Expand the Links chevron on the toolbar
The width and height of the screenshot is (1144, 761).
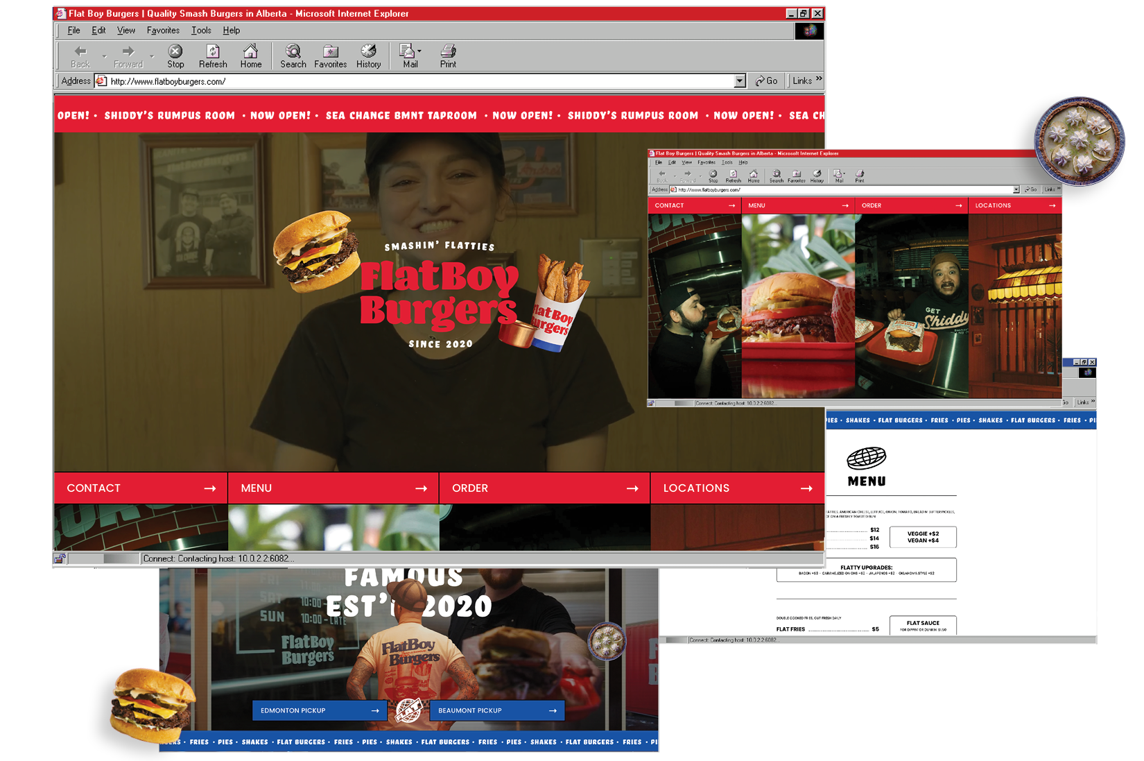[818, 79]
